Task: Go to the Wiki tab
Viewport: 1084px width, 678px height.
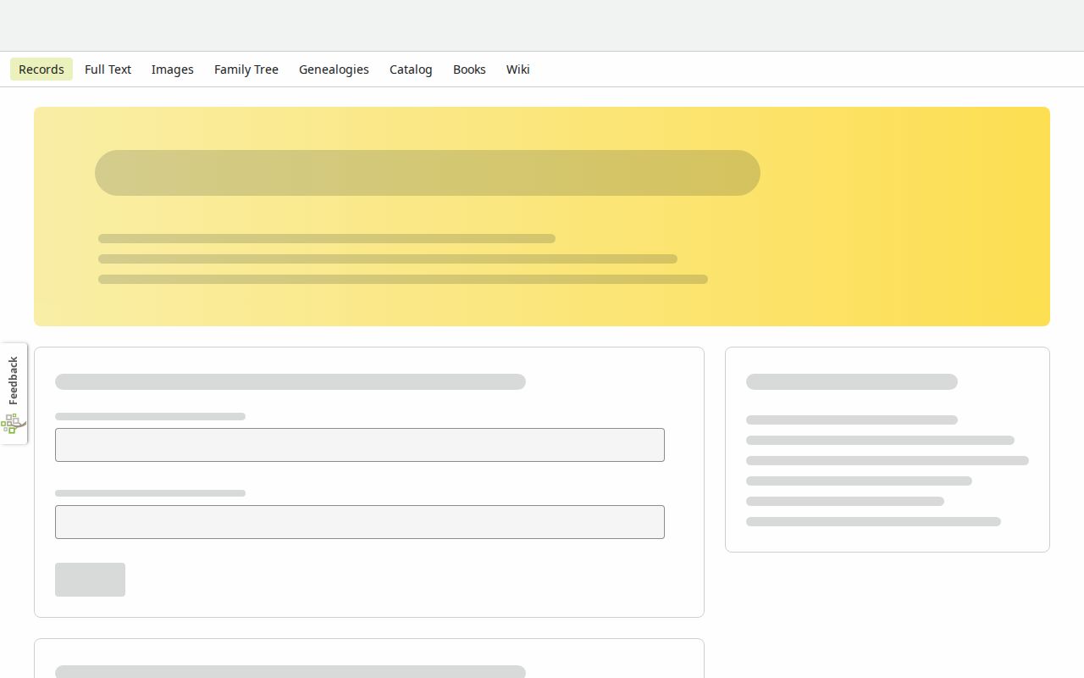Action: [x=518, y=69]
